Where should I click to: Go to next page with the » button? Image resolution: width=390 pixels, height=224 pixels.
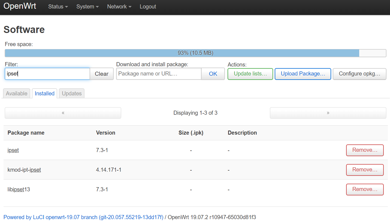pos(328,113)
